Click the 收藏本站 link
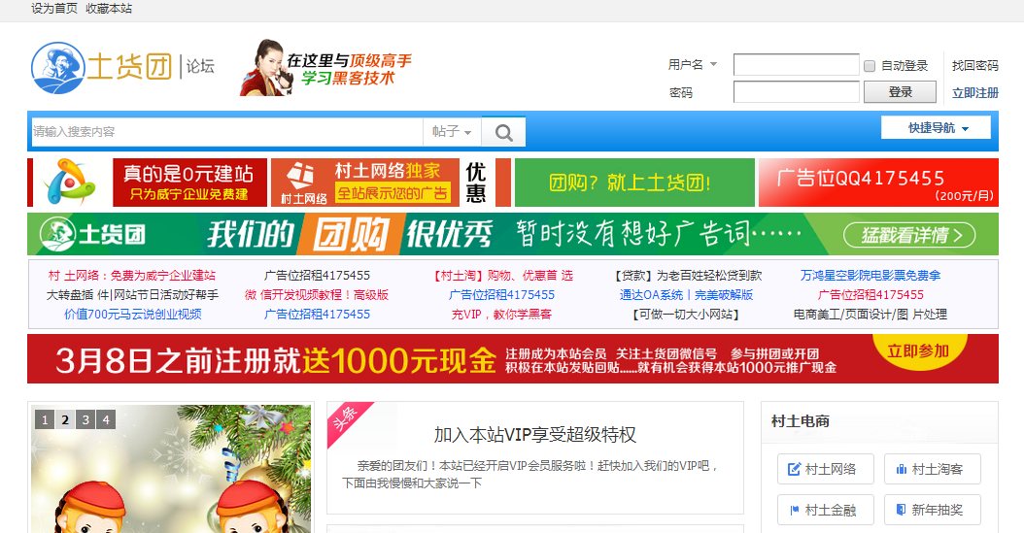The image size is (1024, 533). coord(109,9)
